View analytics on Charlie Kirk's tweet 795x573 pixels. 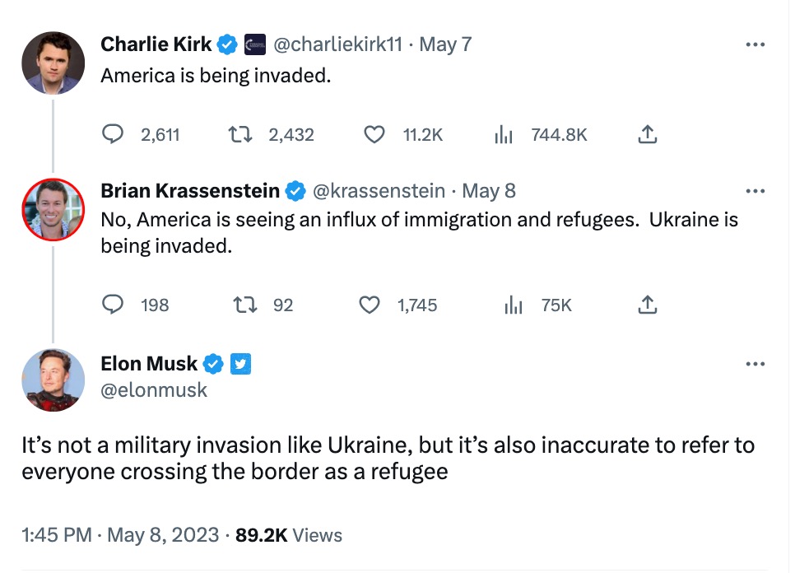(x=504, y=134)
